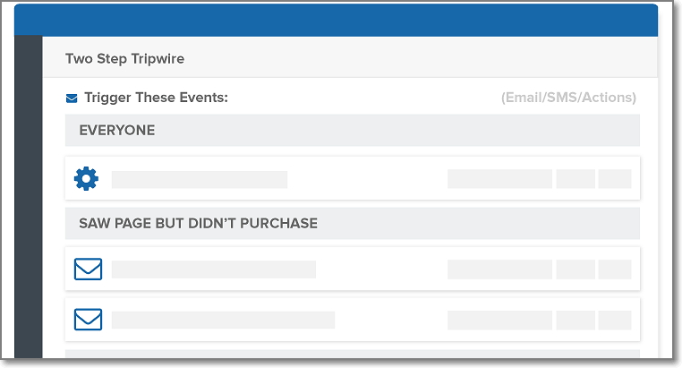Screen dimensions: 682x368
Task: Click the wide placeholder button in the gear row
Action: coord(499,179)
